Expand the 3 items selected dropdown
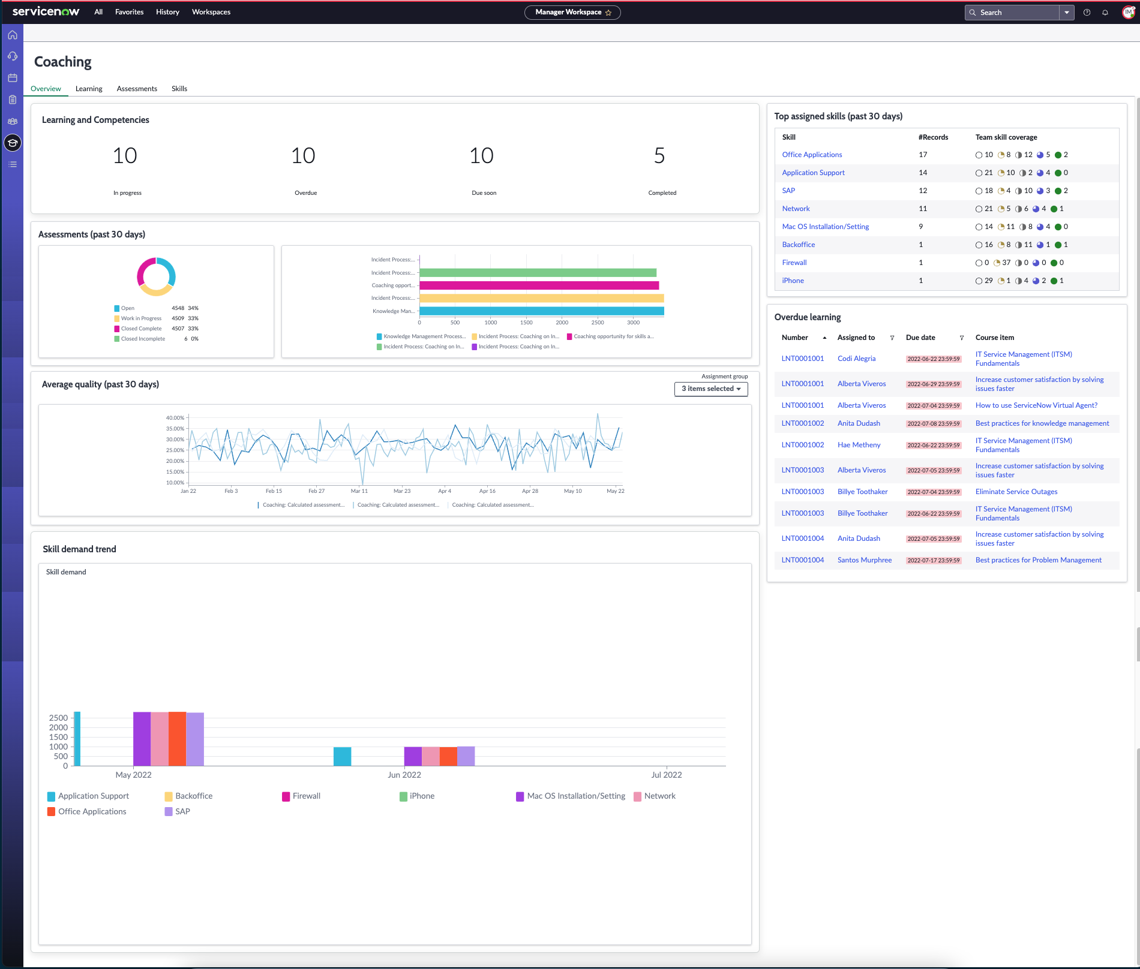Viewport: 1140px width, 969px height. (x=711, y=389)
